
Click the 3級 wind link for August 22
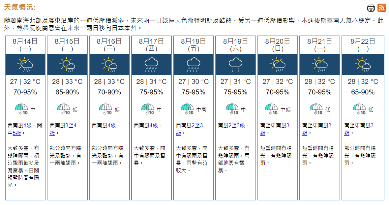pos(372,125)
